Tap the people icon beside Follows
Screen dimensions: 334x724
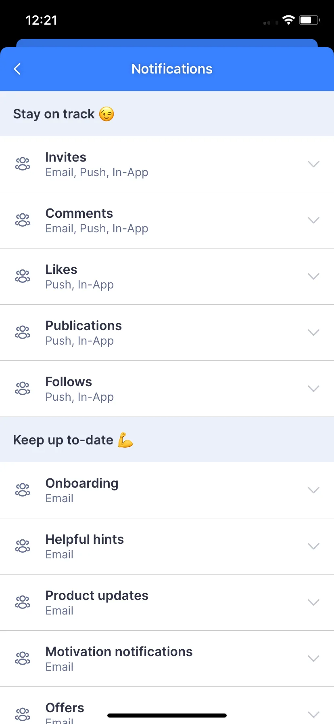pyautogui.click(x=23, y=389)
